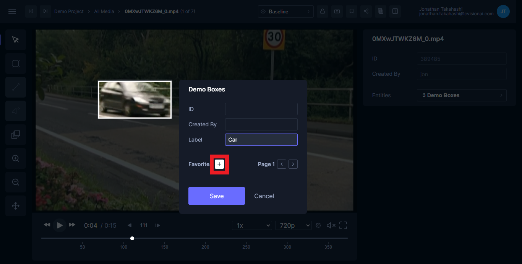Viewport: 522px width, 264px height.
Task: Select the bounding box drawing tool
Action: (16, 64)
